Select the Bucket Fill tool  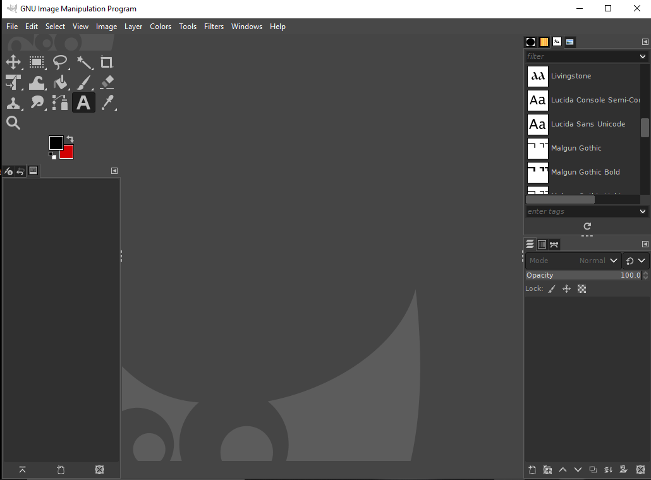click(61, 82)
